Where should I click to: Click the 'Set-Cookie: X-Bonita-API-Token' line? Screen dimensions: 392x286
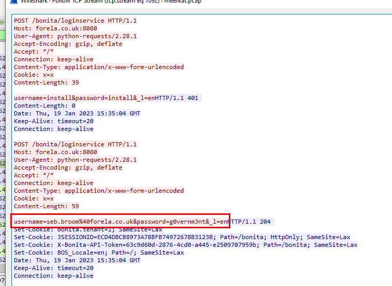[185, 245]
